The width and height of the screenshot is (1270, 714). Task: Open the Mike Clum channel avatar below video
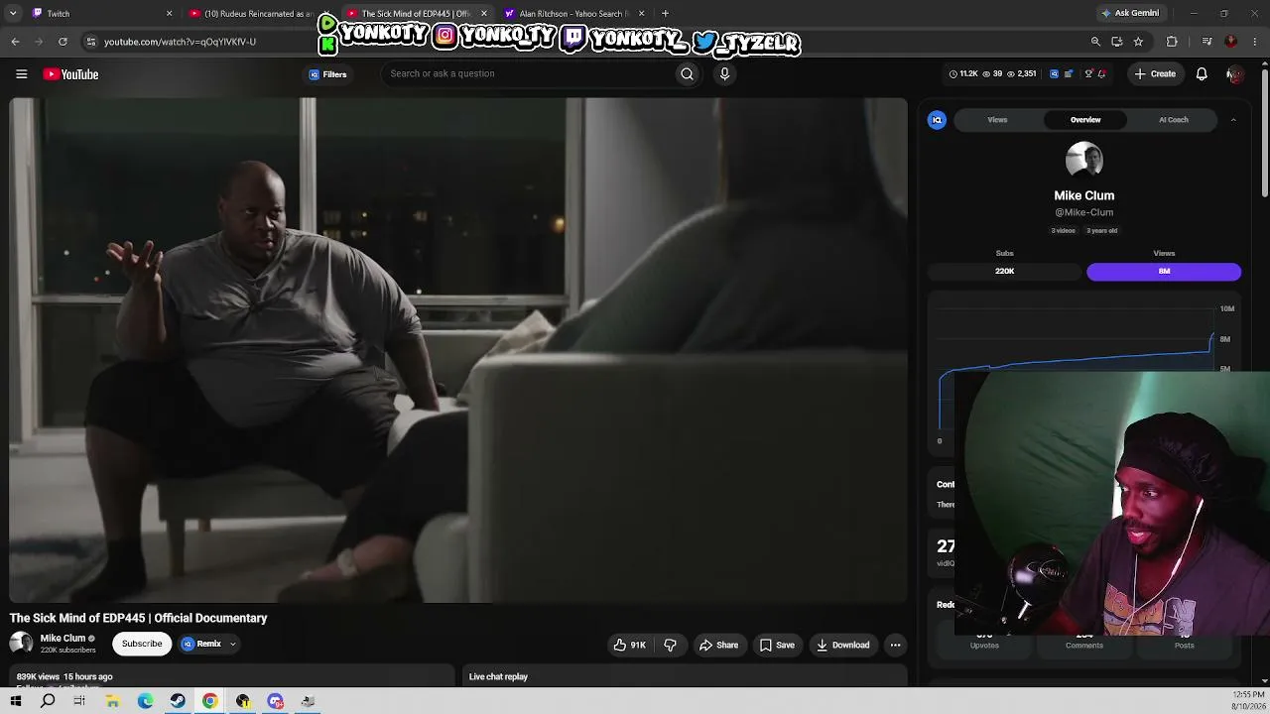click(x=21, y=644)
